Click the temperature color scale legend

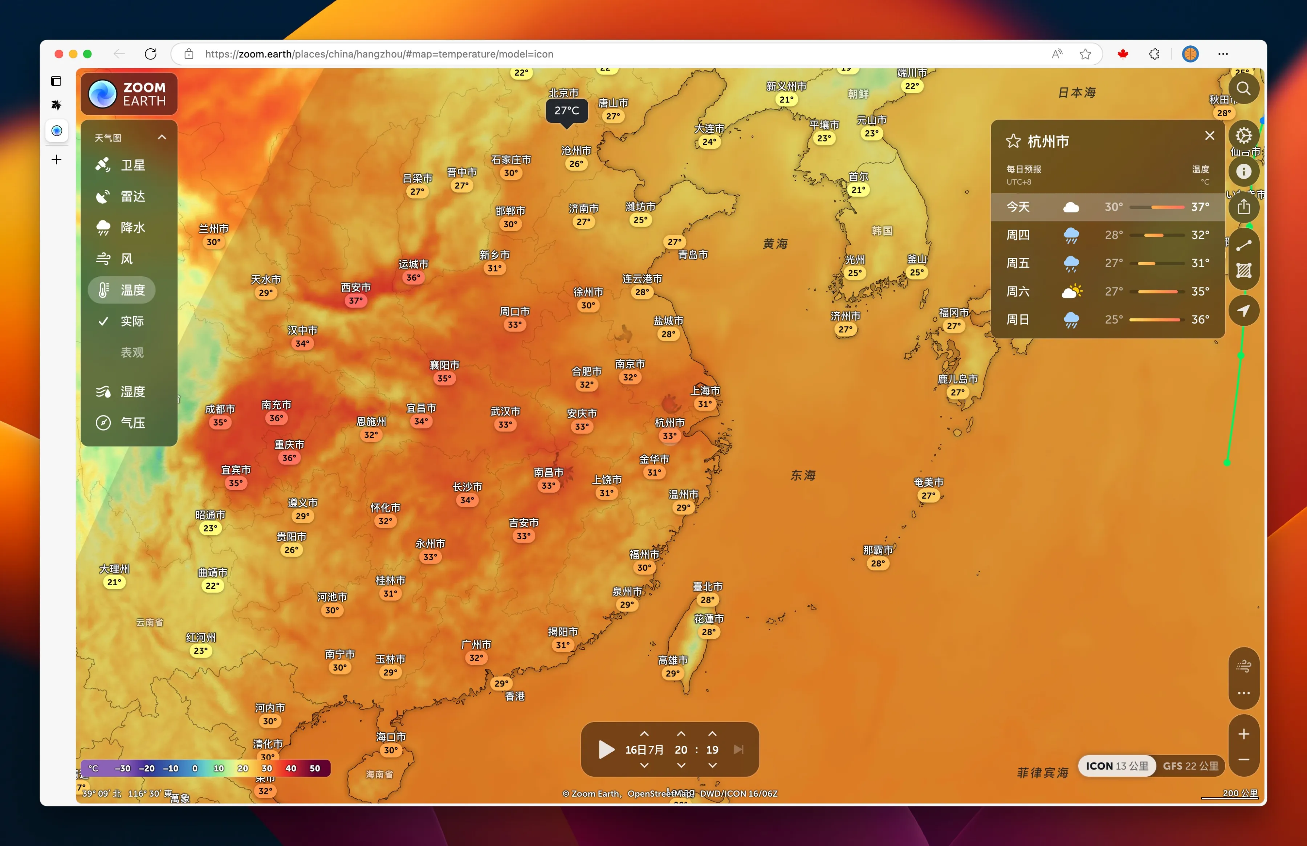point(205,768)
